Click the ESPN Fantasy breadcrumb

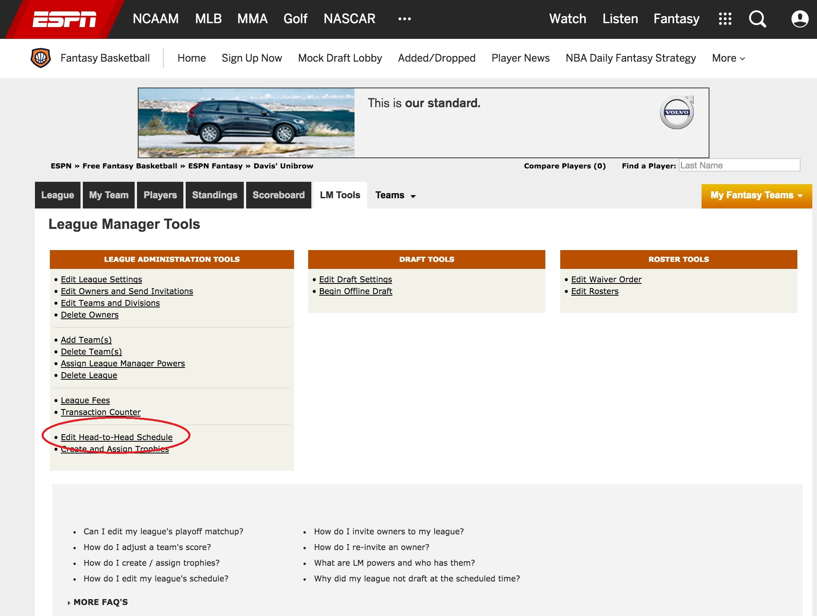coord(216,166)
